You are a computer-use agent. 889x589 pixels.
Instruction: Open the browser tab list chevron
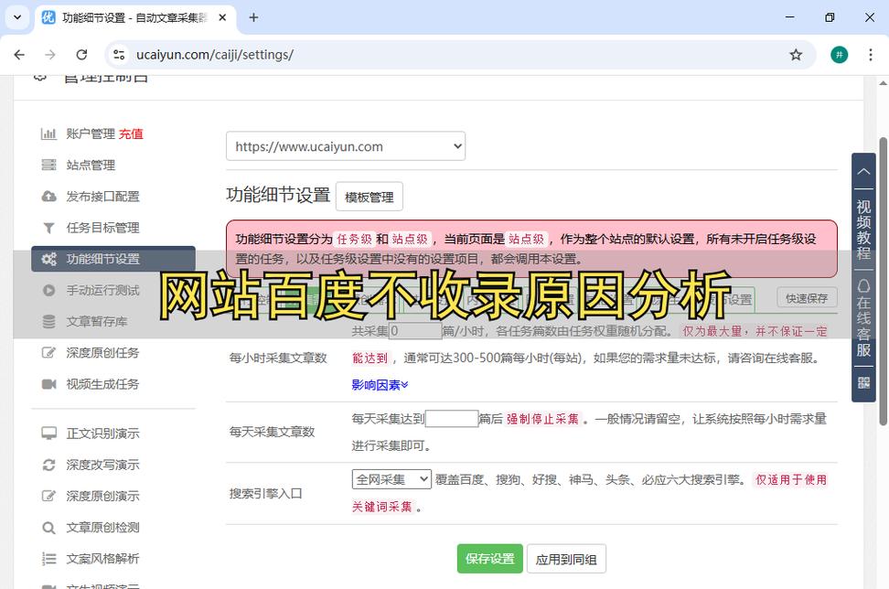[16, 17]
